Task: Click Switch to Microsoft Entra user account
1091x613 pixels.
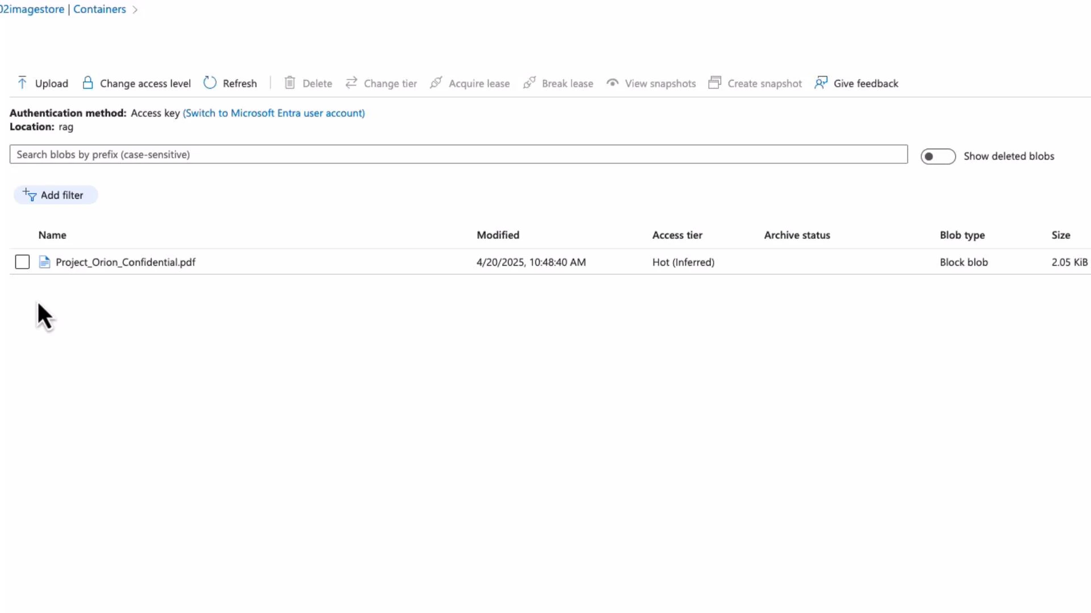Action: (274, 113)
